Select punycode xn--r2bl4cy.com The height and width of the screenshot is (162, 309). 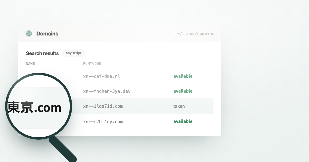(103, 121)
